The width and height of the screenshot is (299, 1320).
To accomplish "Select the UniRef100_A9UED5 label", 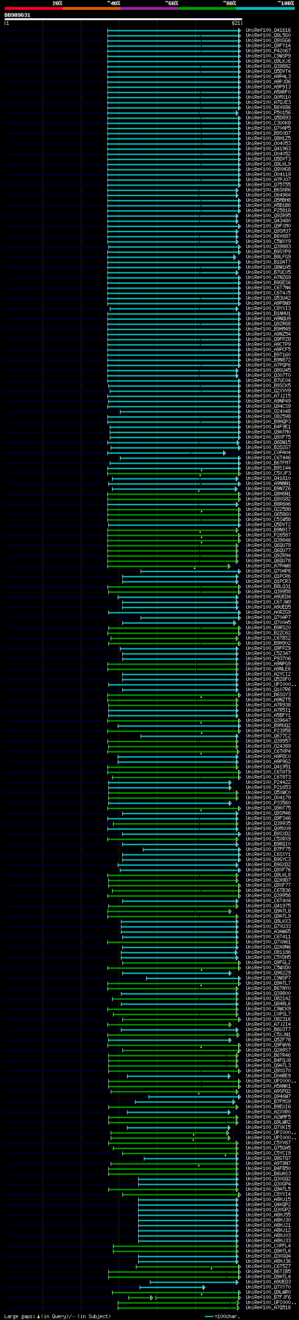I will [268, 607].
